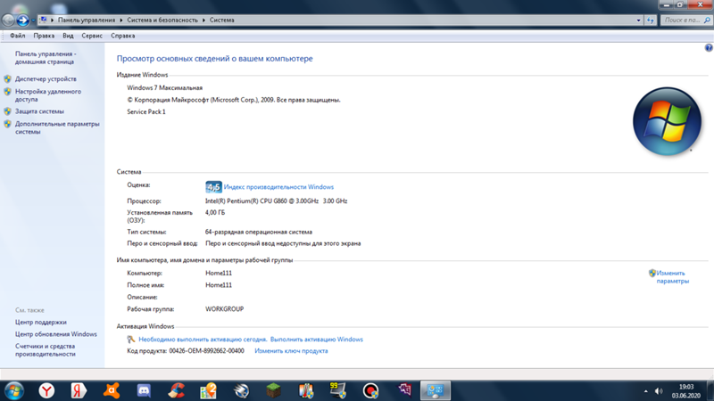
Task: Click the Minecraft block icon in the taskbar
Action: pyautogui.click(x=274, y=390)
